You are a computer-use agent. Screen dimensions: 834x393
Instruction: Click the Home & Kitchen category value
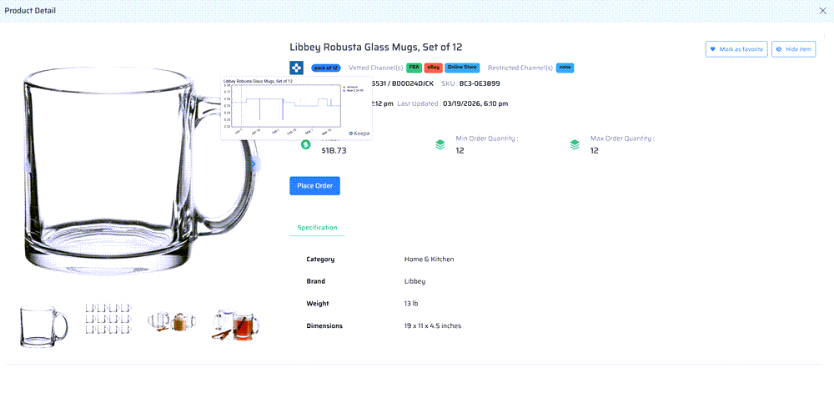(430, 259)
